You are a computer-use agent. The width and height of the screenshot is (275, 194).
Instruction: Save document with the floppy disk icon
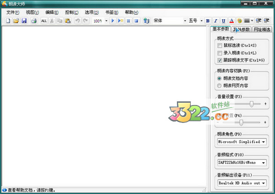[x=24, y=21]
